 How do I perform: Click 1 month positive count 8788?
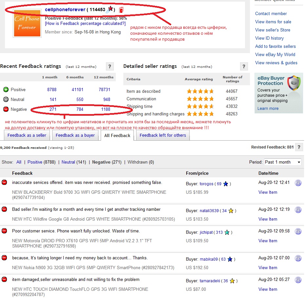[52, 90]
